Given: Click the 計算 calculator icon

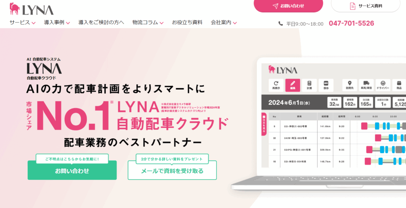Looking at the screenshot, I should (309, 83).
